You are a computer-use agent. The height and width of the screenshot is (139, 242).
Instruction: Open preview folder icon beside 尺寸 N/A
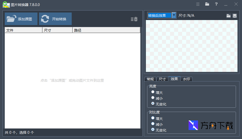(228, 16)
